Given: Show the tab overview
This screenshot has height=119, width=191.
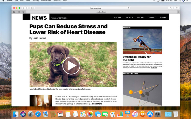Looking at the screenshot, I should pyautogui.click(x=176, y=8).
